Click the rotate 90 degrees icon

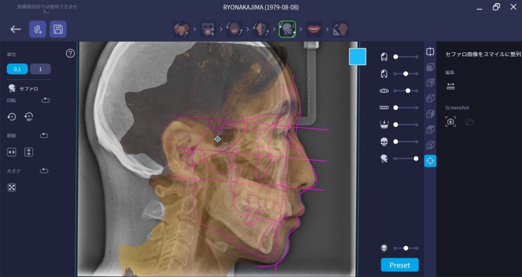click(29, 117)
